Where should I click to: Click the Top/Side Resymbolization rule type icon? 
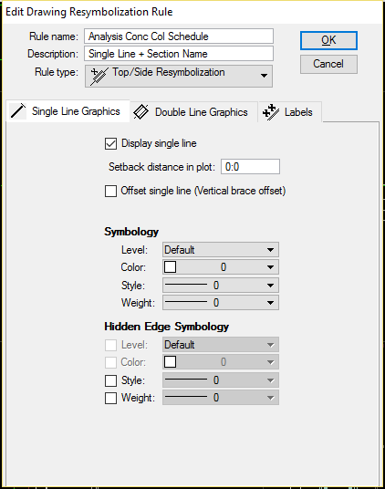pyautogui.click(x=99, y=76)
